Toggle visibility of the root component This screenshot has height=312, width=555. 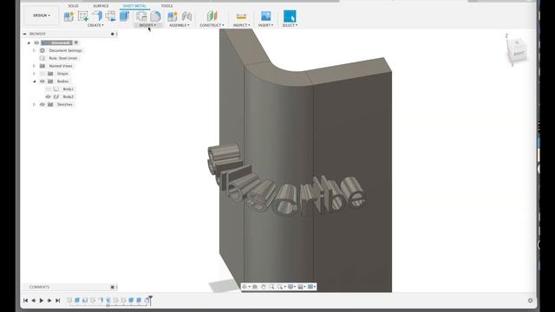coord(36,42)
